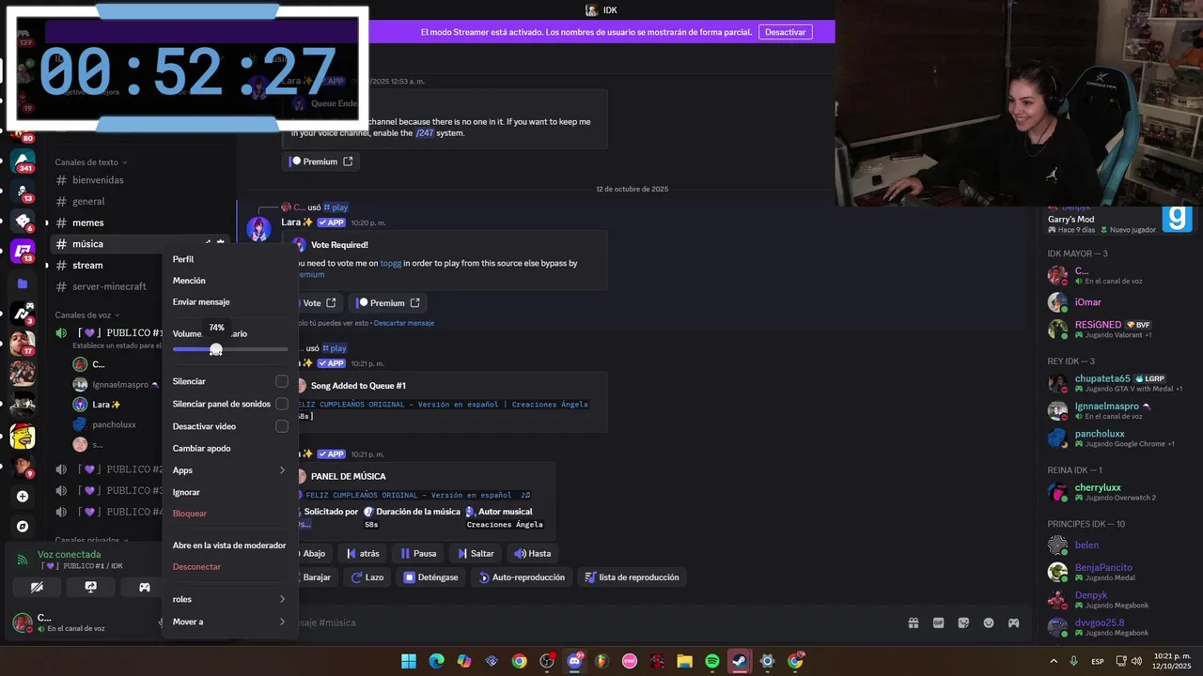
Task: Open osu! from the taskbar
Action: click(630, 661)
